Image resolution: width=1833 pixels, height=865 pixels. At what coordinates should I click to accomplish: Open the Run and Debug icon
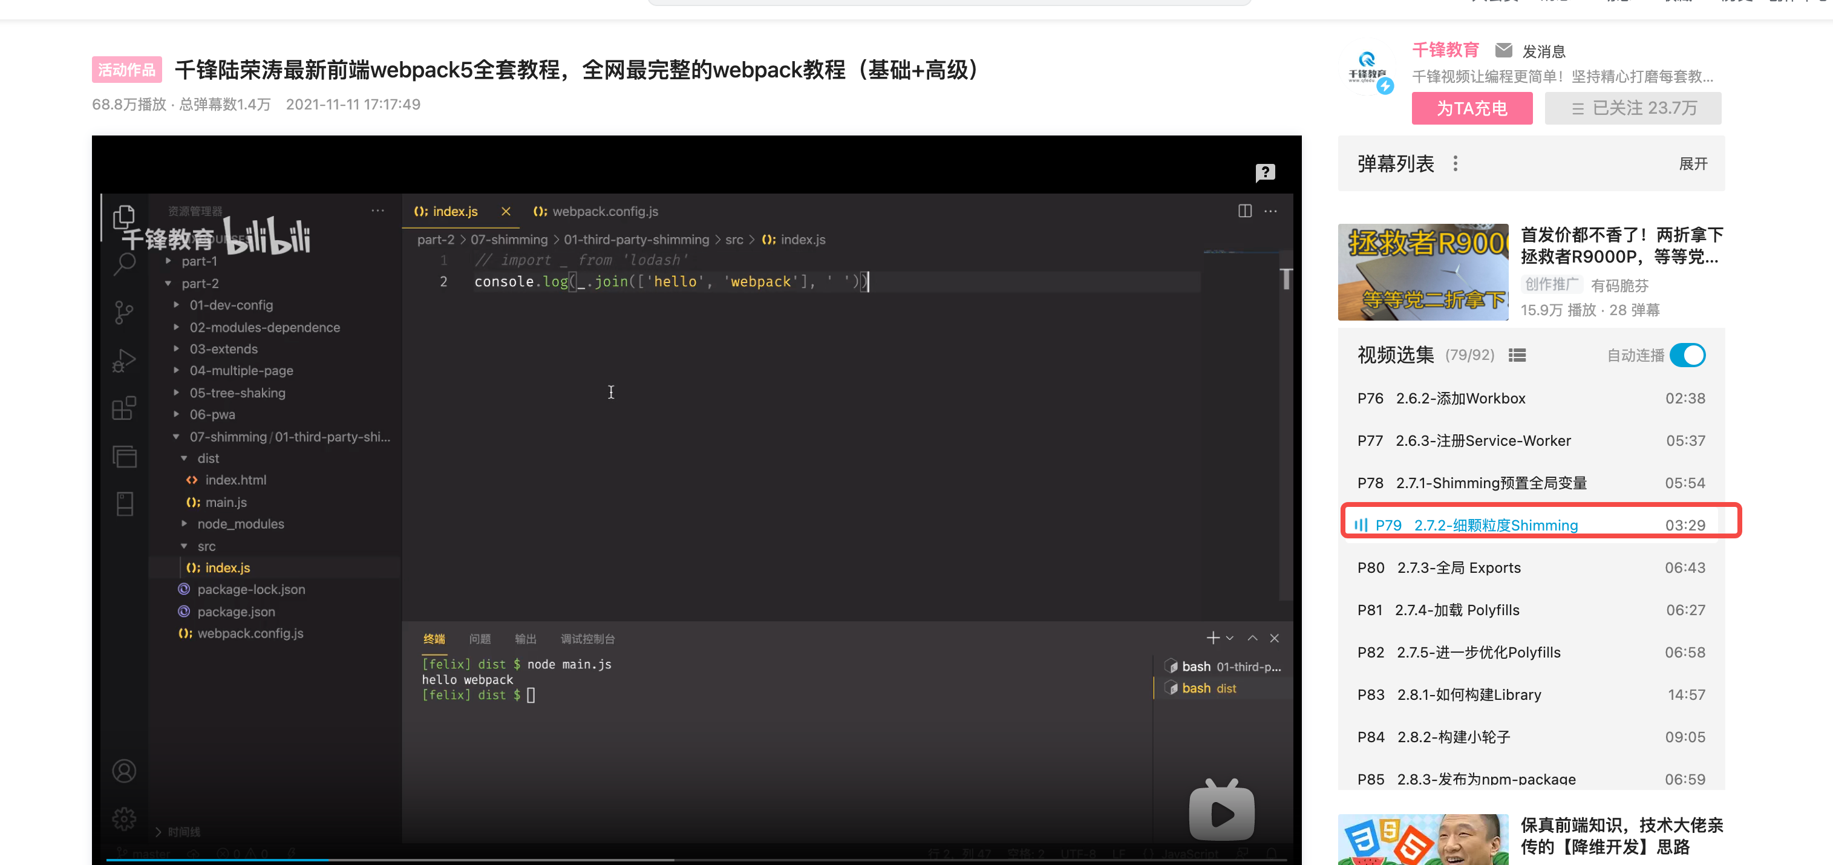[x=125, y=361]
